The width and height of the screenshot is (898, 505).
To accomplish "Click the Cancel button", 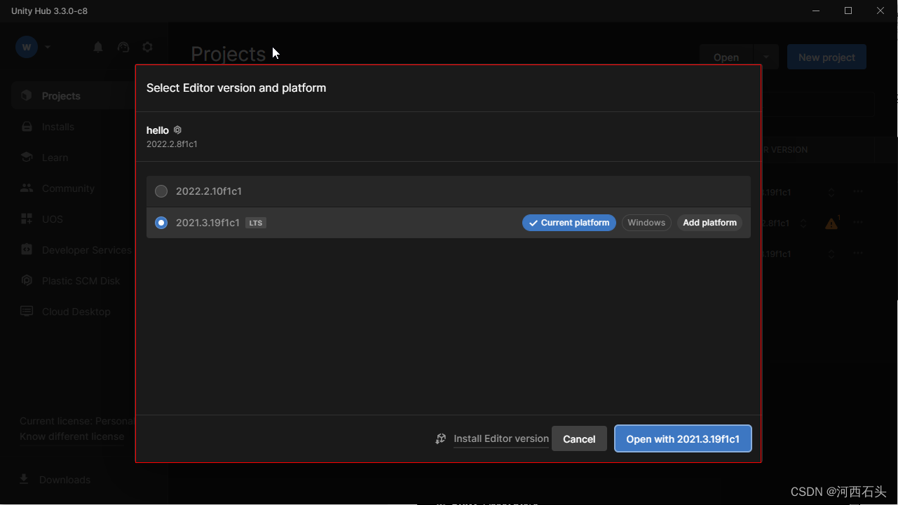I will click(x=579, y=438).
